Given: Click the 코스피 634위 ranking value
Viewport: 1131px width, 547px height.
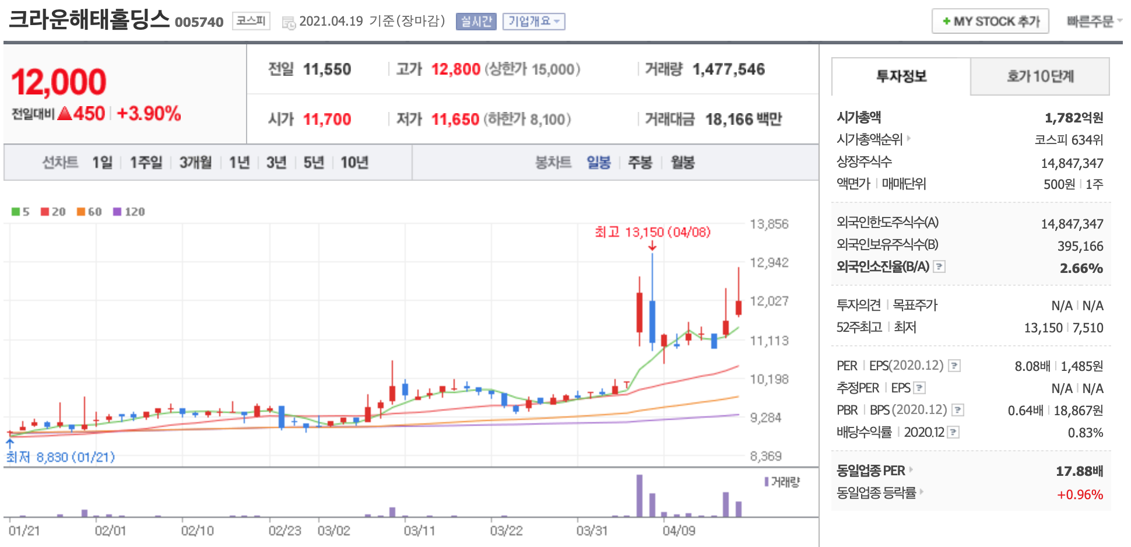Looking at the screenshot, I should click(x=1069, y=140).
